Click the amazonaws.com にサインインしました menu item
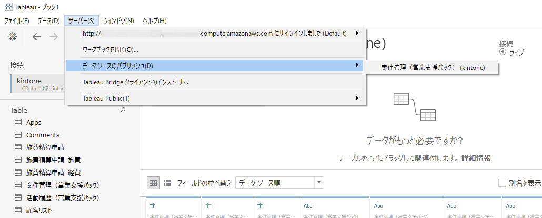542x218 pixels. click(215, 34)
